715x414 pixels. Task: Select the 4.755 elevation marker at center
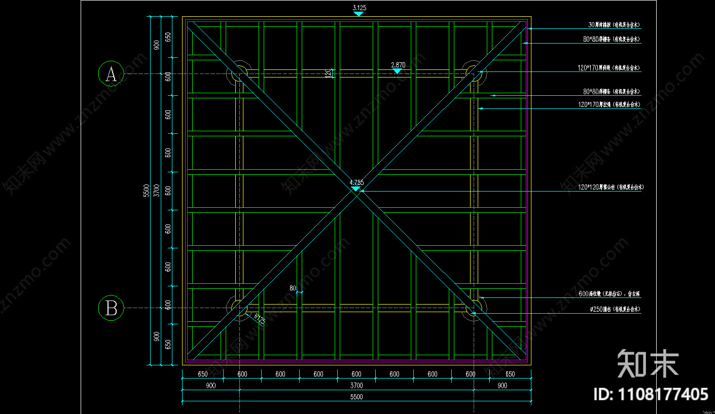tap(356, 185)
